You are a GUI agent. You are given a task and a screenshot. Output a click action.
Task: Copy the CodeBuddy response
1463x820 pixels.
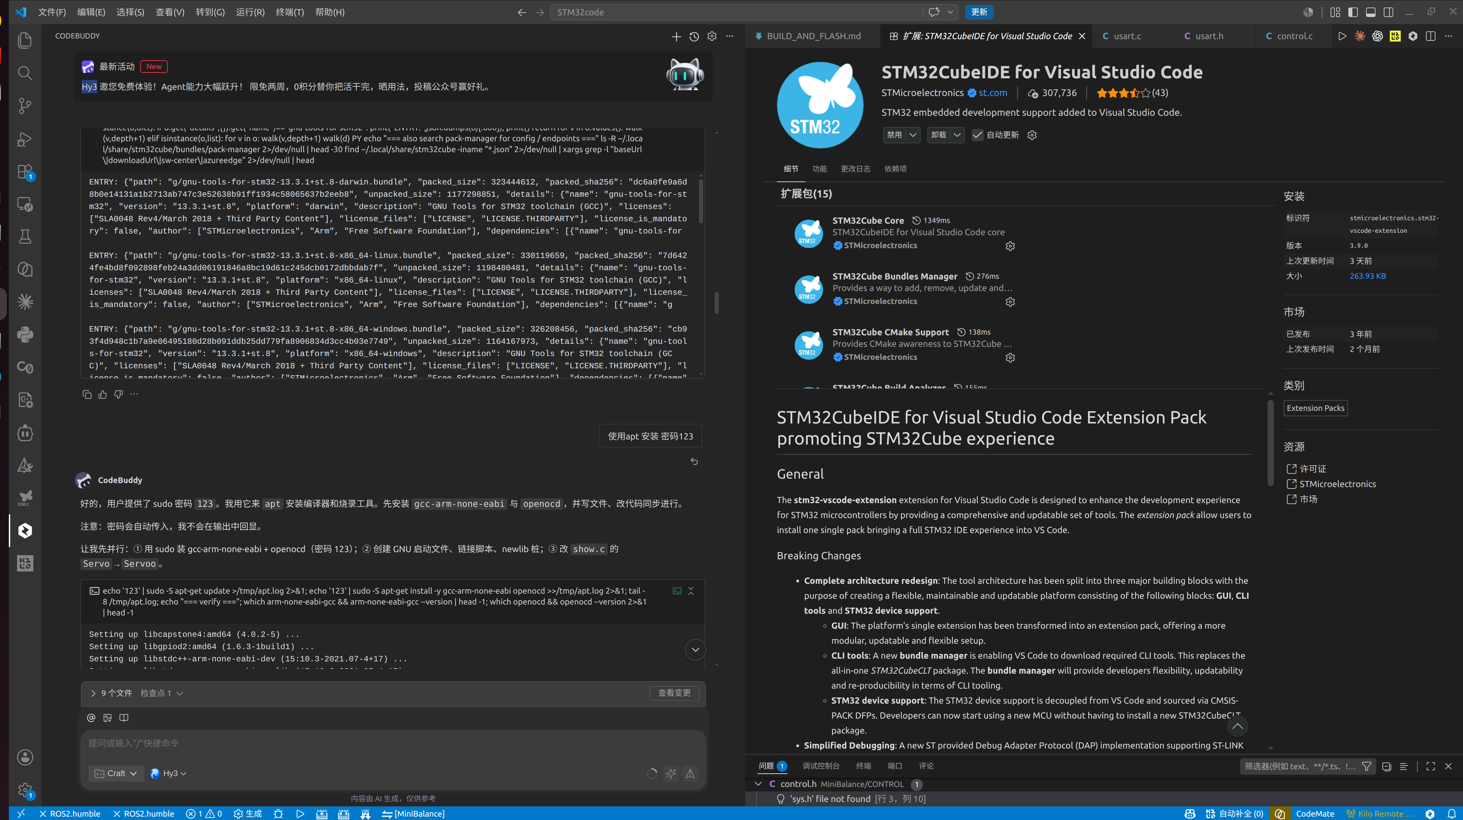click(87, 395)
